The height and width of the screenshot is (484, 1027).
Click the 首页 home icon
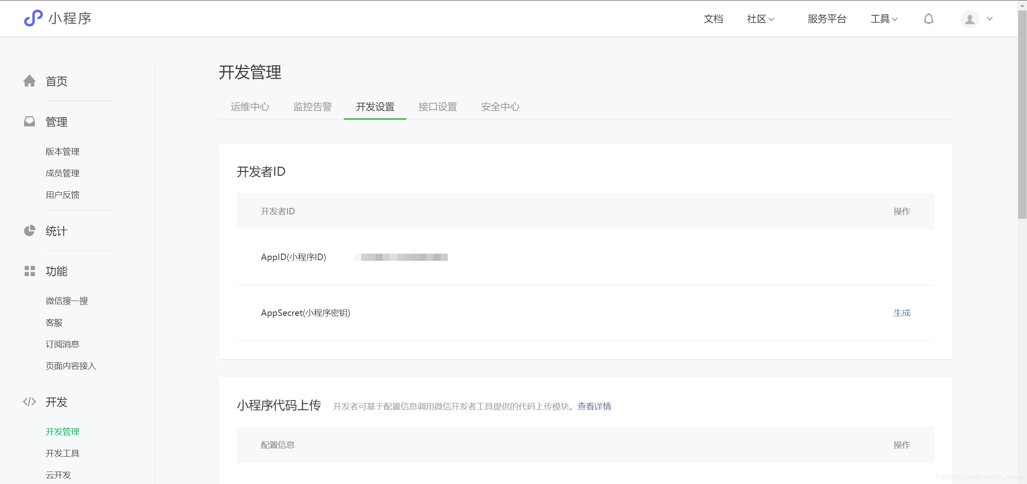29,81
